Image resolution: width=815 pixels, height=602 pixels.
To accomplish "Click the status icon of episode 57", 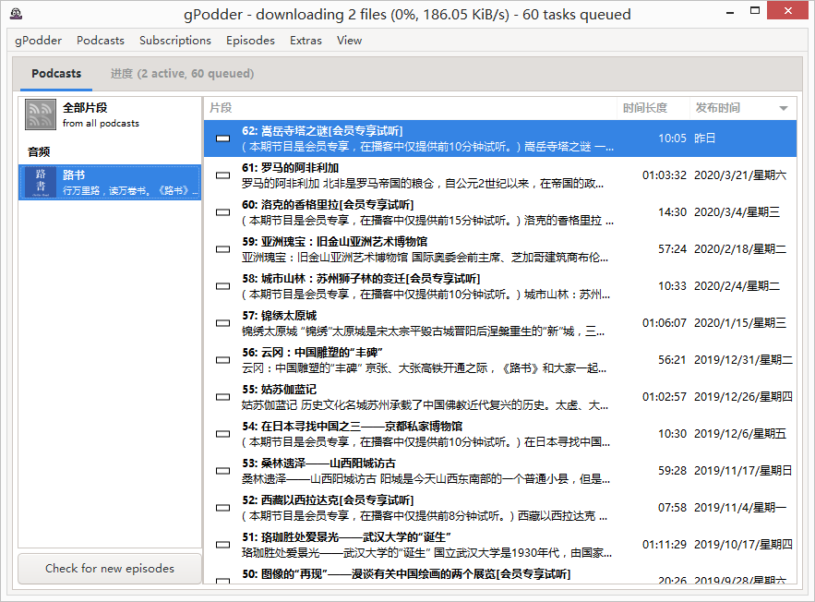I will (x=223, y=323).
